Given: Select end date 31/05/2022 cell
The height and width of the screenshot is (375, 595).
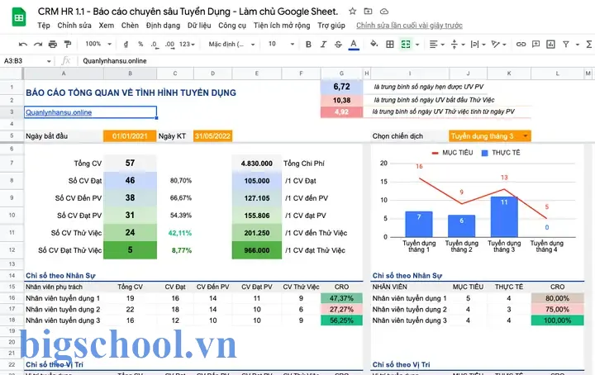Looking at the screenshot, I should click(x=212, y=136).
